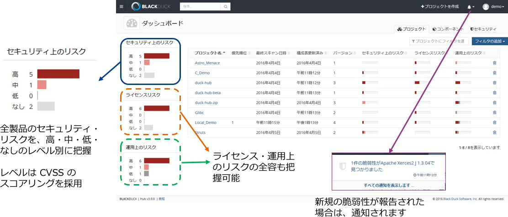
Task: Focus the search input field
Action: point(200,6)
